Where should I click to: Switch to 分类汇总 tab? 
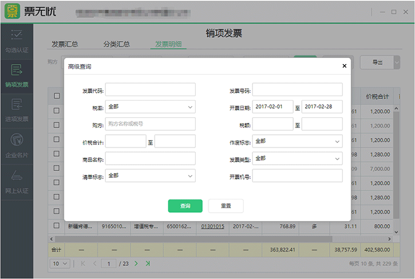117,44
